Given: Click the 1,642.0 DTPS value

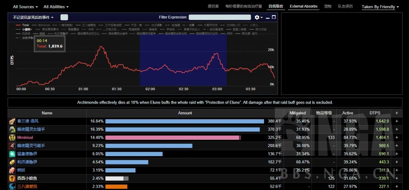Looking at the screenshot, I should click(382, 121).
